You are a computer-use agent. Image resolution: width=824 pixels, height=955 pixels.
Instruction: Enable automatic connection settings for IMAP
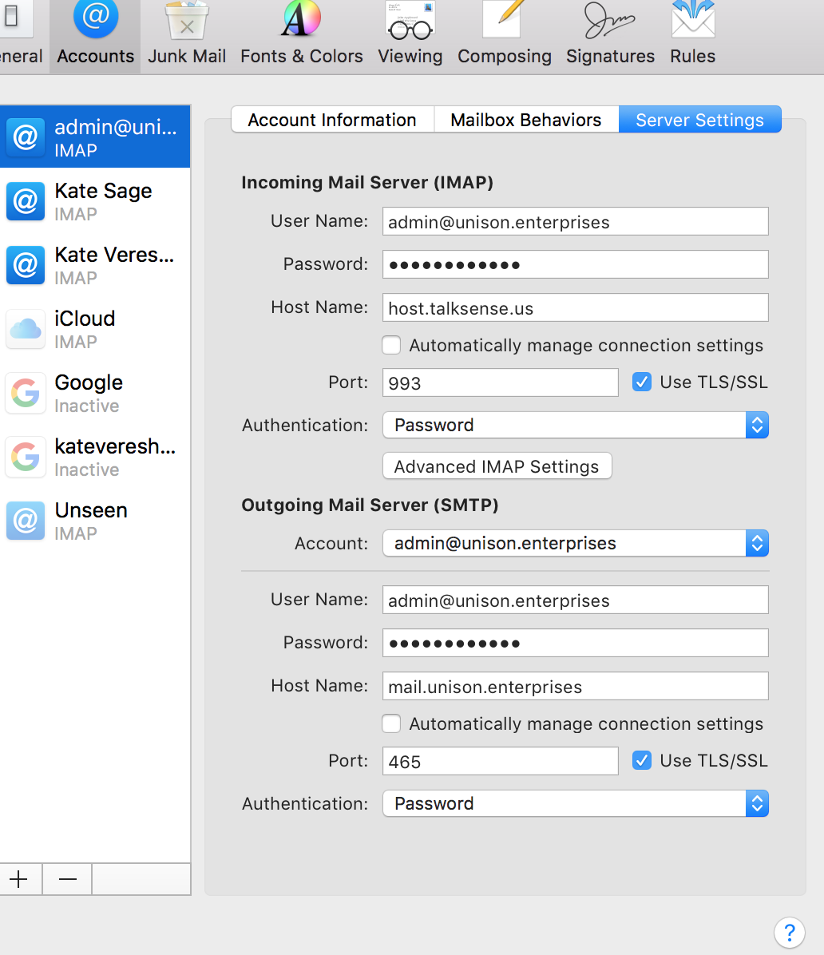pos(391,345)
